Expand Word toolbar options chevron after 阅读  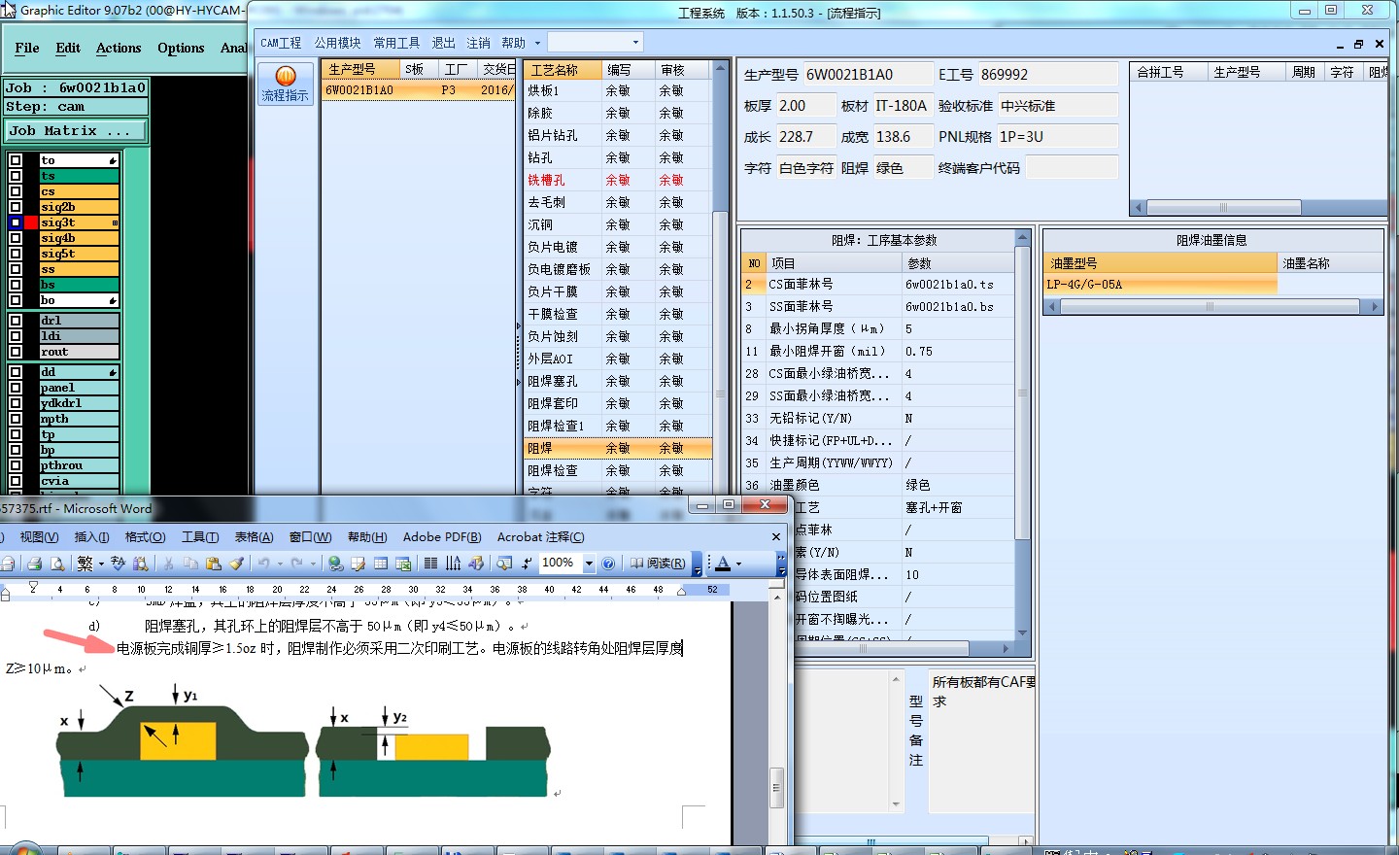tap(698, 564)
